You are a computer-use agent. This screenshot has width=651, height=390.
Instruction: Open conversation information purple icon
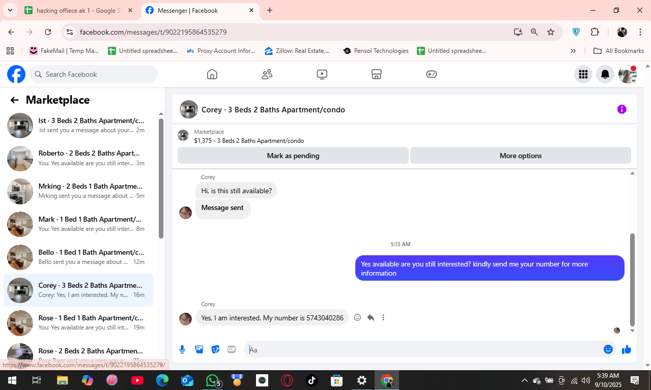[x=621, y=109]
